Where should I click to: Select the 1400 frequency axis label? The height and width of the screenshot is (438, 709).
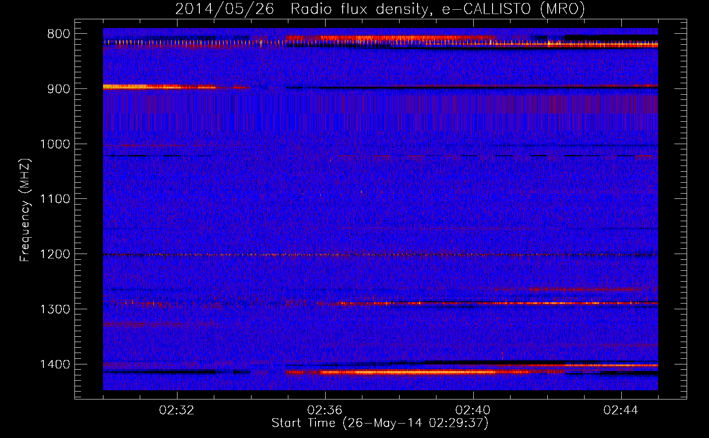(x=55, y=364)
